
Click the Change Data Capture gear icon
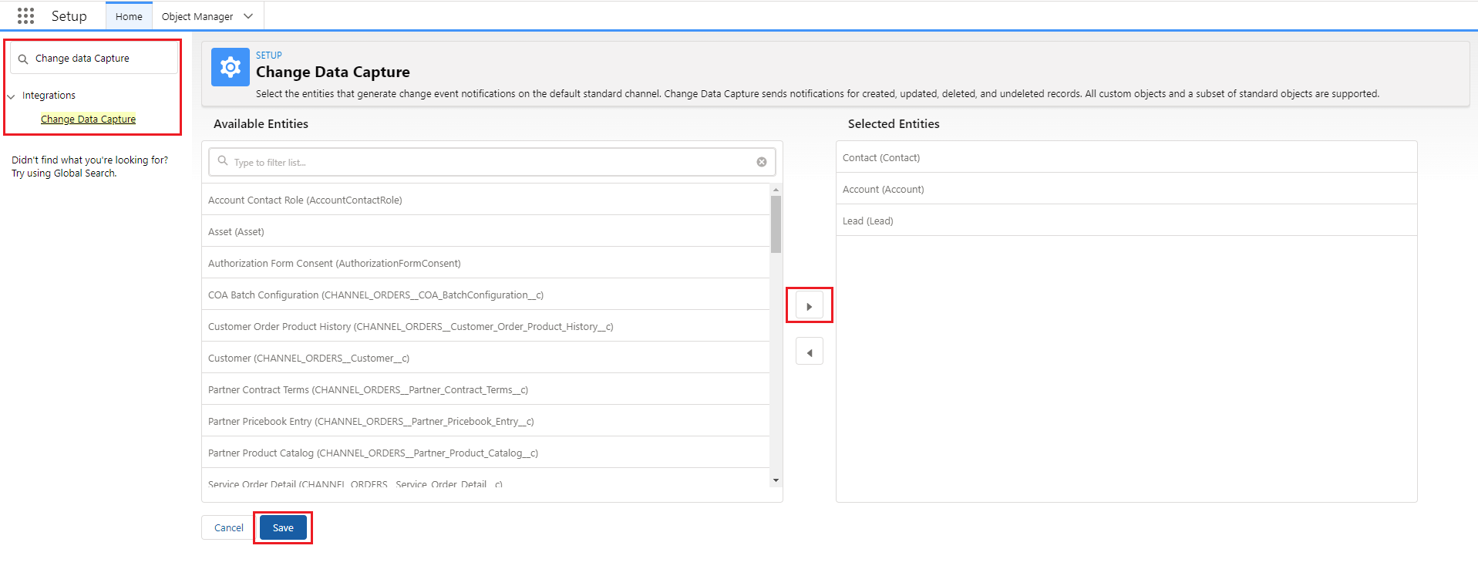(x=230, y=68)
